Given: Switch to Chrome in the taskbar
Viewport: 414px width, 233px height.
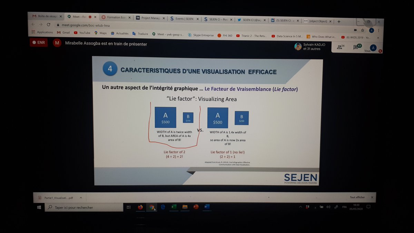Looking at the screenshot, I should tap(151, 207).
